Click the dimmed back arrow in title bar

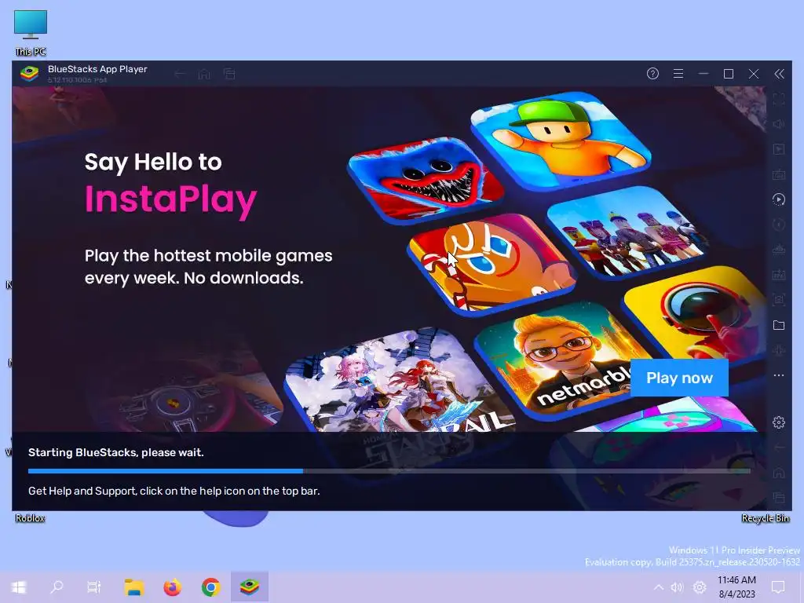coord(180,74)
